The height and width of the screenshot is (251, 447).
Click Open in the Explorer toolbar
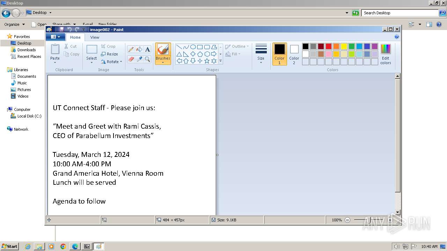point(39,24)
